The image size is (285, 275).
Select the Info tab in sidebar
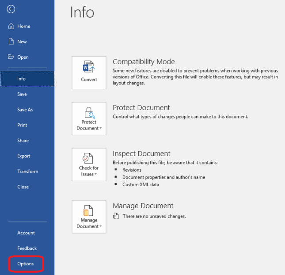[22, 79]
